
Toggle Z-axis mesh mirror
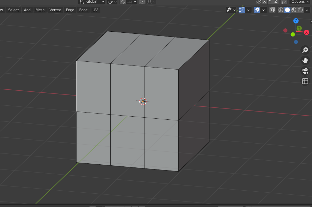click(x=275, y=2)
